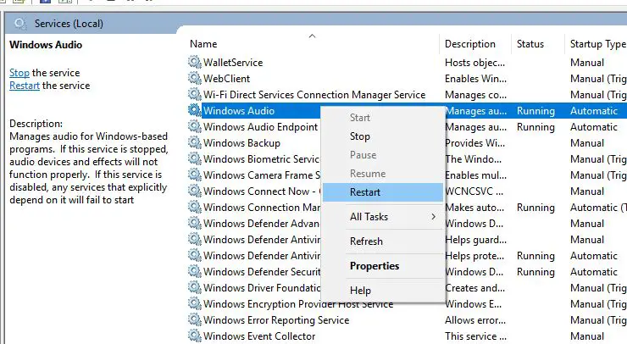Click the Stop the service link
The image size is (627, 344).
[19, 73]
